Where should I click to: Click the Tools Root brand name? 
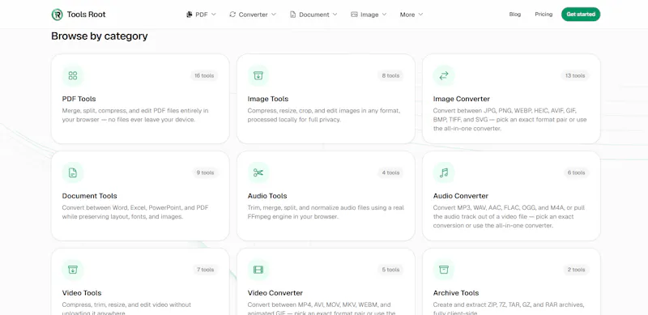[87, 15]
